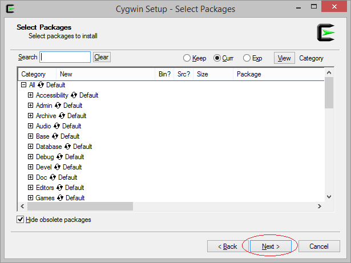Expand the Accessibility category

pos(30,95)
